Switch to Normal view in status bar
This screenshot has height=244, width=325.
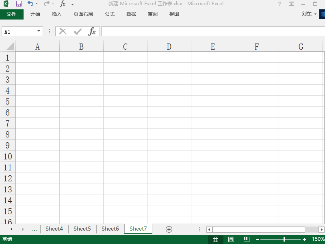coord(216,239)
